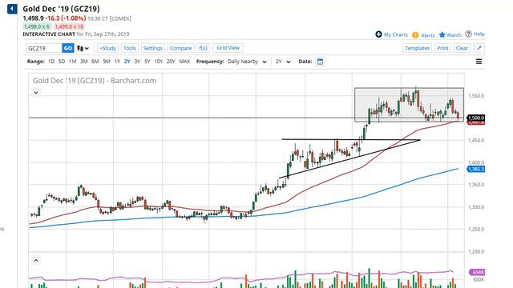Collapse the price pane chevron
513x288 pixels.
click(36, 93)
